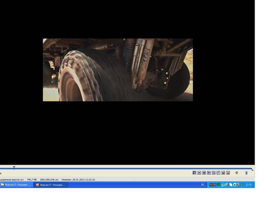279x223 pixels.
Task: Click the middle of the blue seek bar
Action: pos(126,168)
